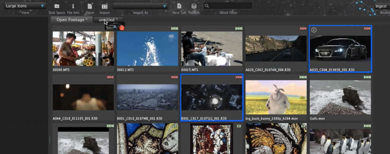390x154 pixels.
Task: Open the File Info panel
Action: tap(73, 6)
